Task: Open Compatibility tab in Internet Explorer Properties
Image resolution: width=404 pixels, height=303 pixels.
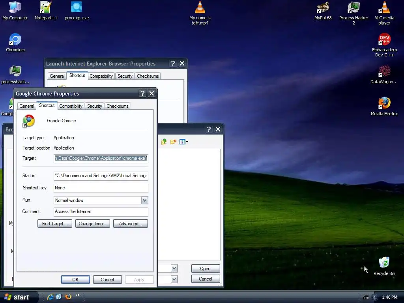Action: 101,76
